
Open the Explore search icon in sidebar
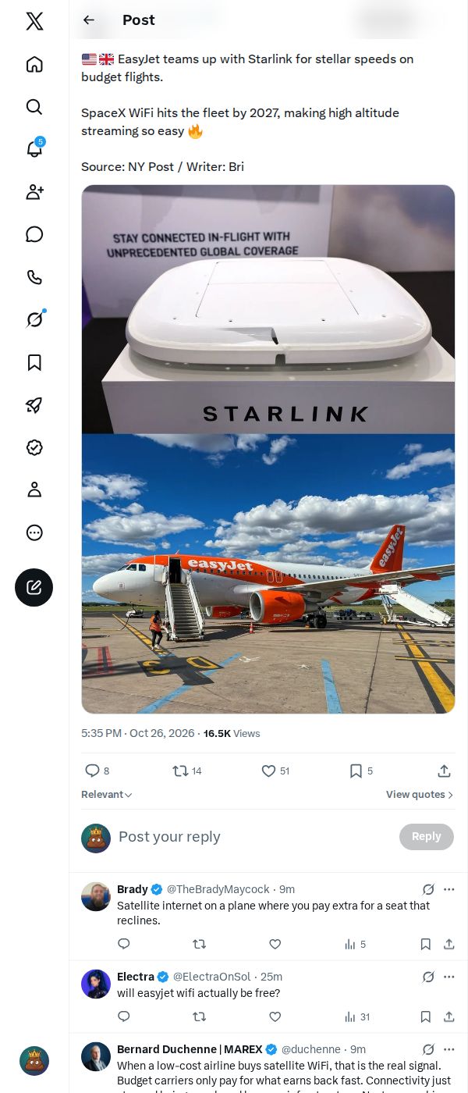pos(34,107)
